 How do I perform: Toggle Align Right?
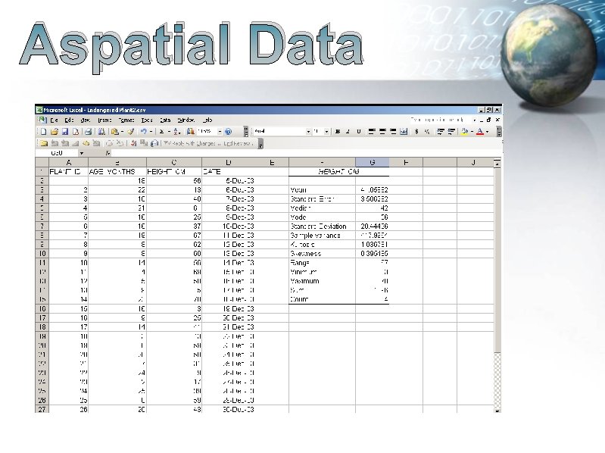[393, 132]
